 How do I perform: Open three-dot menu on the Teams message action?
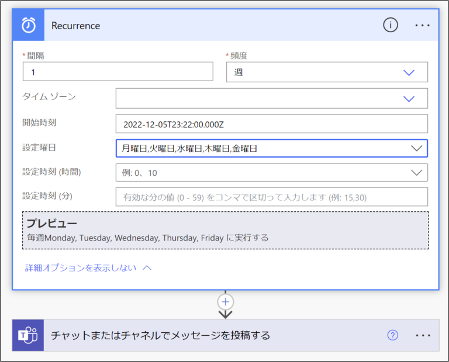pos(423,335)
